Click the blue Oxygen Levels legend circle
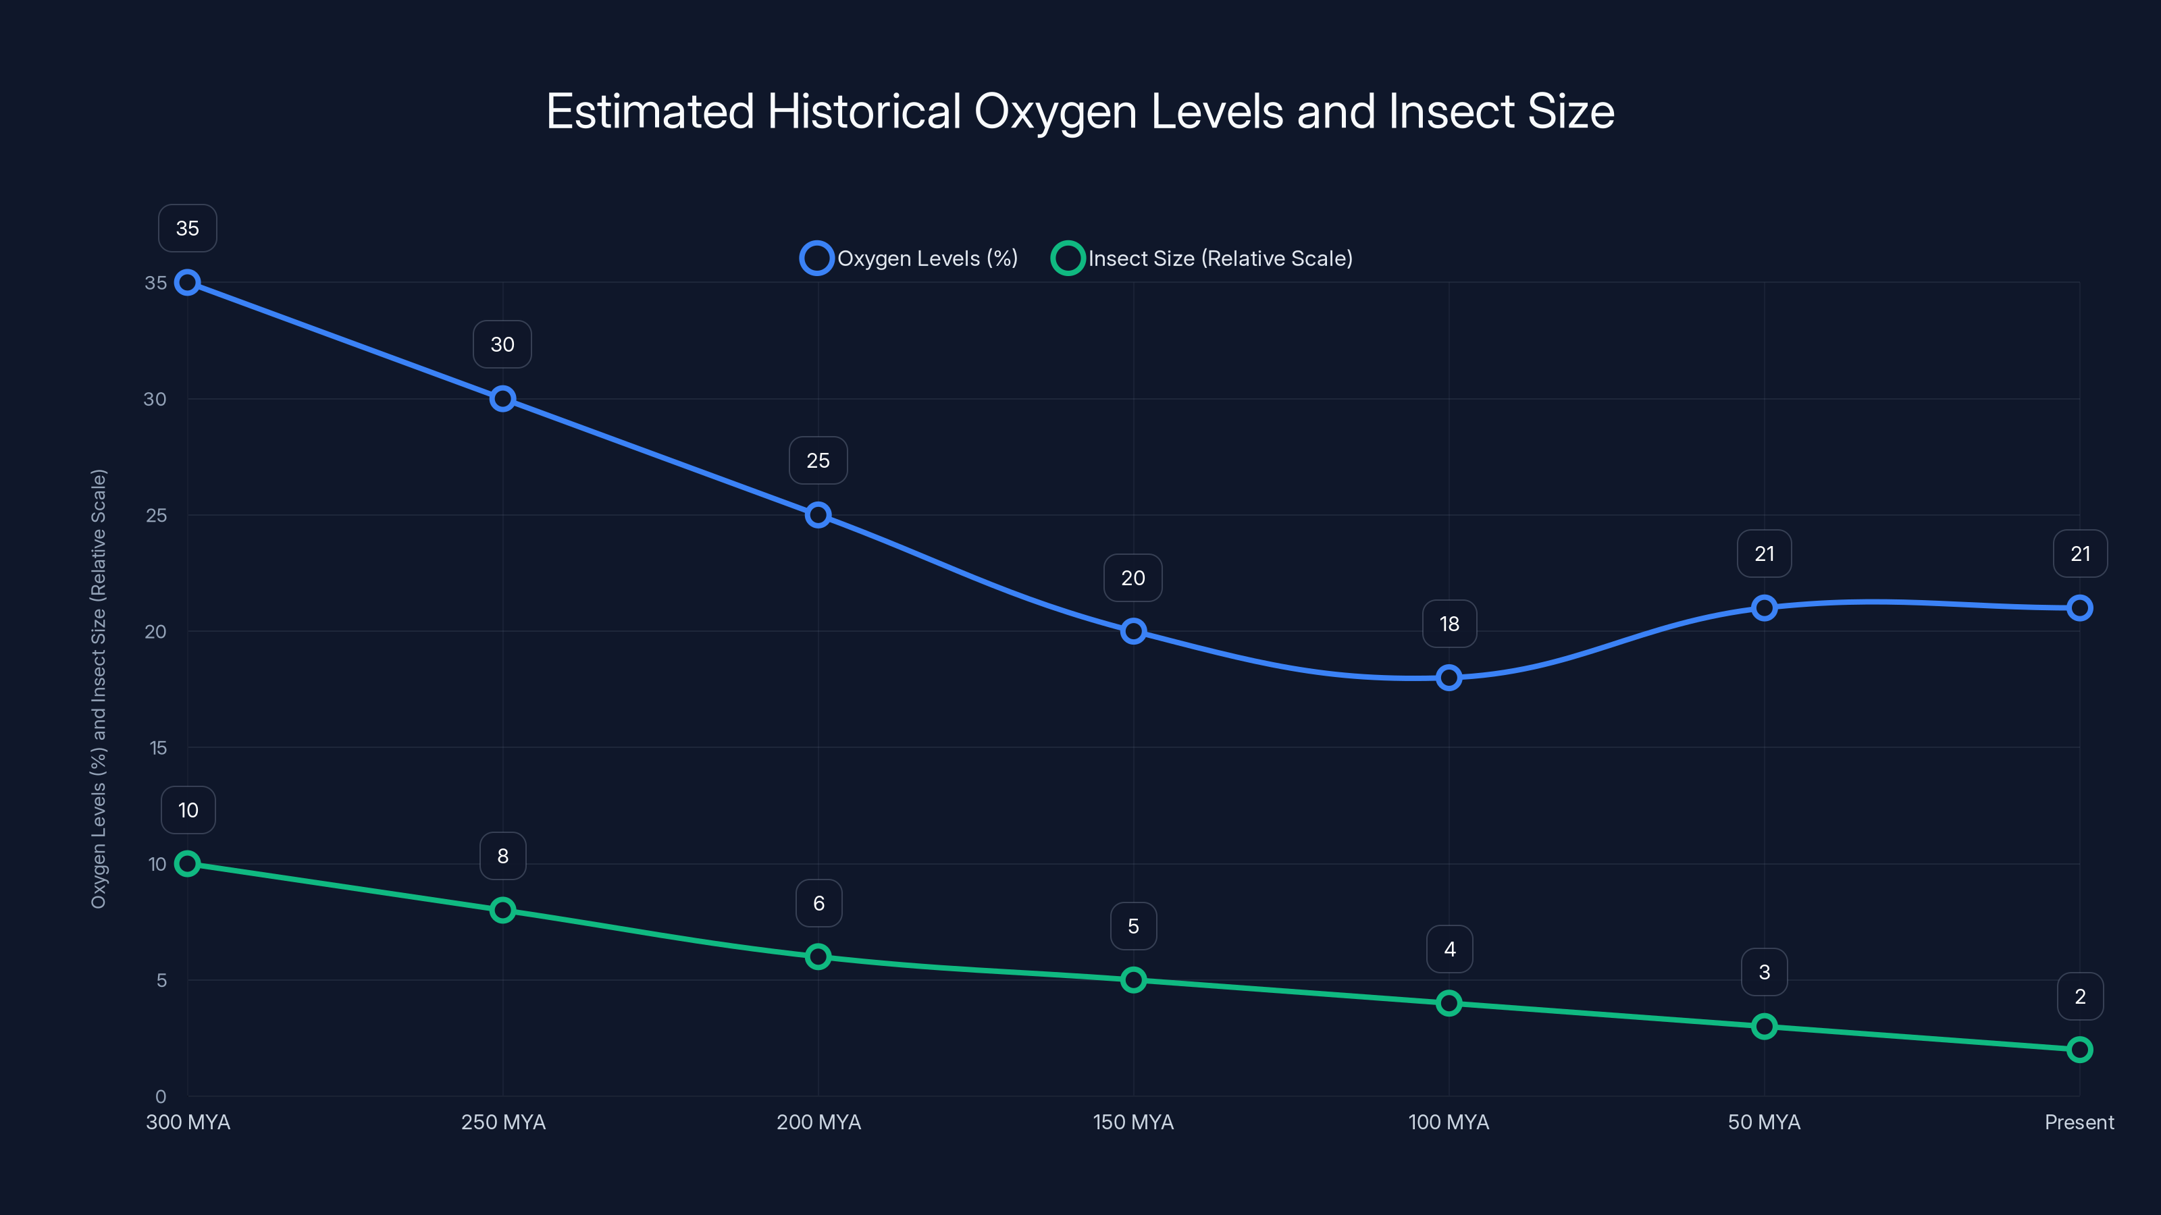 [x=816, y=259]
